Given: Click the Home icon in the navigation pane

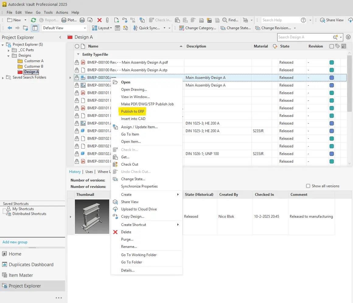Looking at the screenshot, I should click(x=4, y=254).
